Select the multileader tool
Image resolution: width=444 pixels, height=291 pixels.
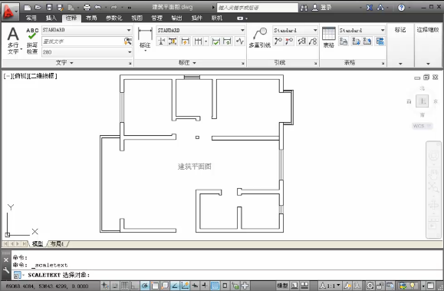pos(260,38)
